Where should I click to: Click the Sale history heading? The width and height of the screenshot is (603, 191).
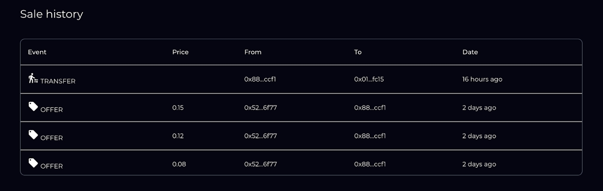(52, 14)
